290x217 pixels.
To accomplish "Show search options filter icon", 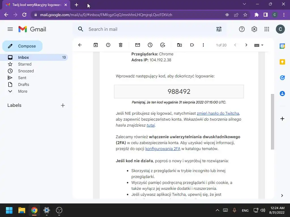I will [x=219, y=29].
